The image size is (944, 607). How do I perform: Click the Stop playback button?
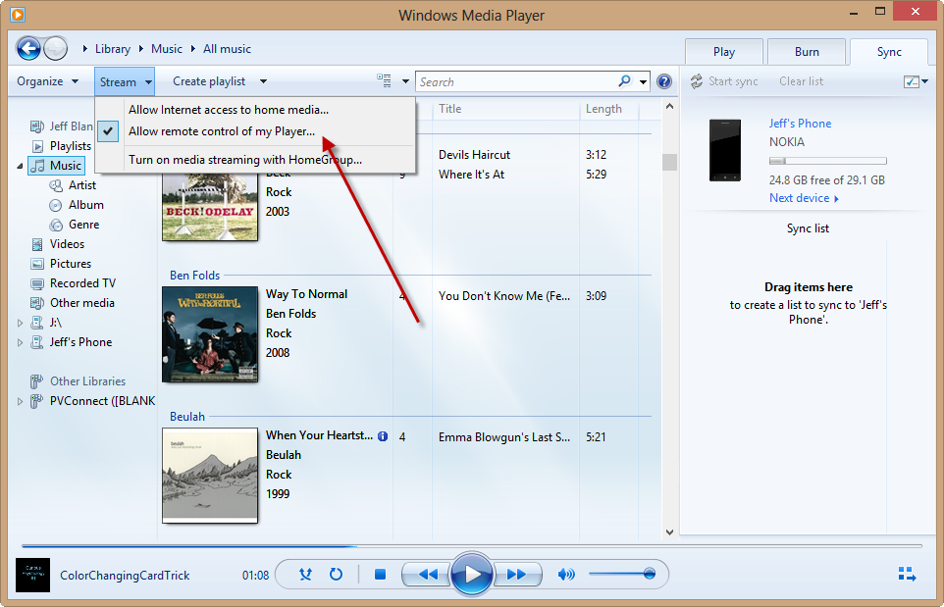(x=380, y=575)
